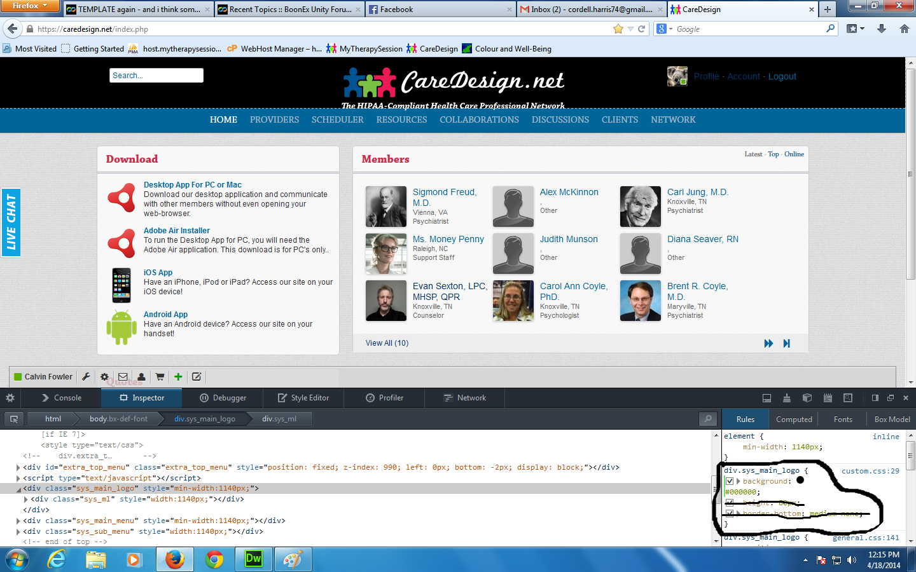
Task: Switch to the Console tab
Action: (x=61, y=398)
